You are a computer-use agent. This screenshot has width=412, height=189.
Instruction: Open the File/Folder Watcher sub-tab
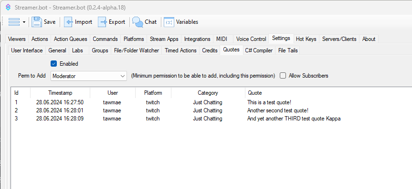point(137,50)
